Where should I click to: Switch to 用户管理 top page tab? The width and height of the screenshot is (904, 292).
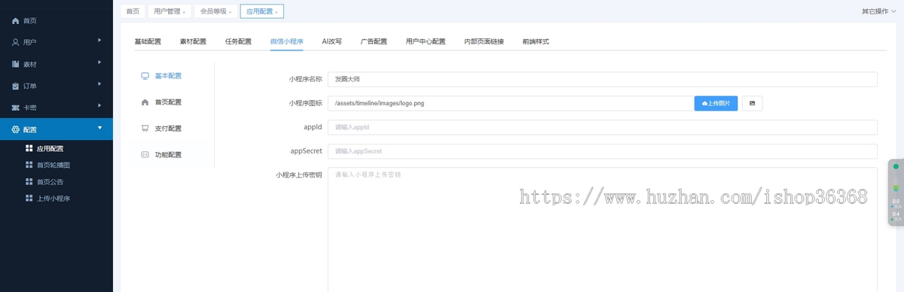(x=169, y=11)
